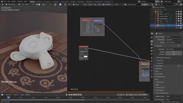Screen dimensions: 183x103
Task: Duplicate the Wood_Dusty material with the new-copy icon
Action: 145,5
